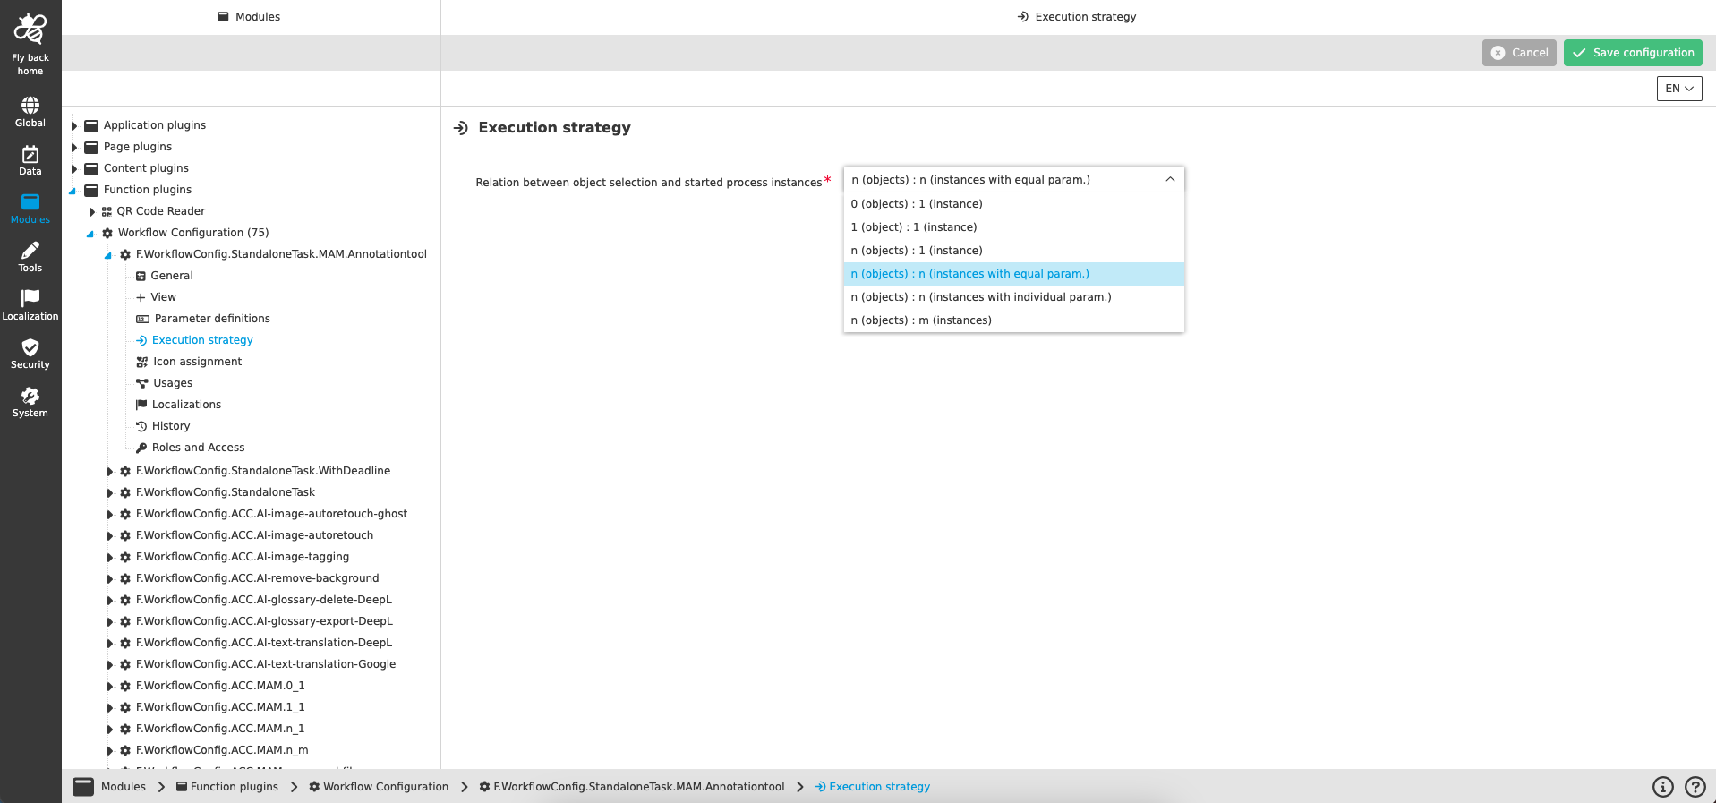This screenshot has width=1716, height=803.
Task: Expand the Application plugins node
Action: coord(74,126)
